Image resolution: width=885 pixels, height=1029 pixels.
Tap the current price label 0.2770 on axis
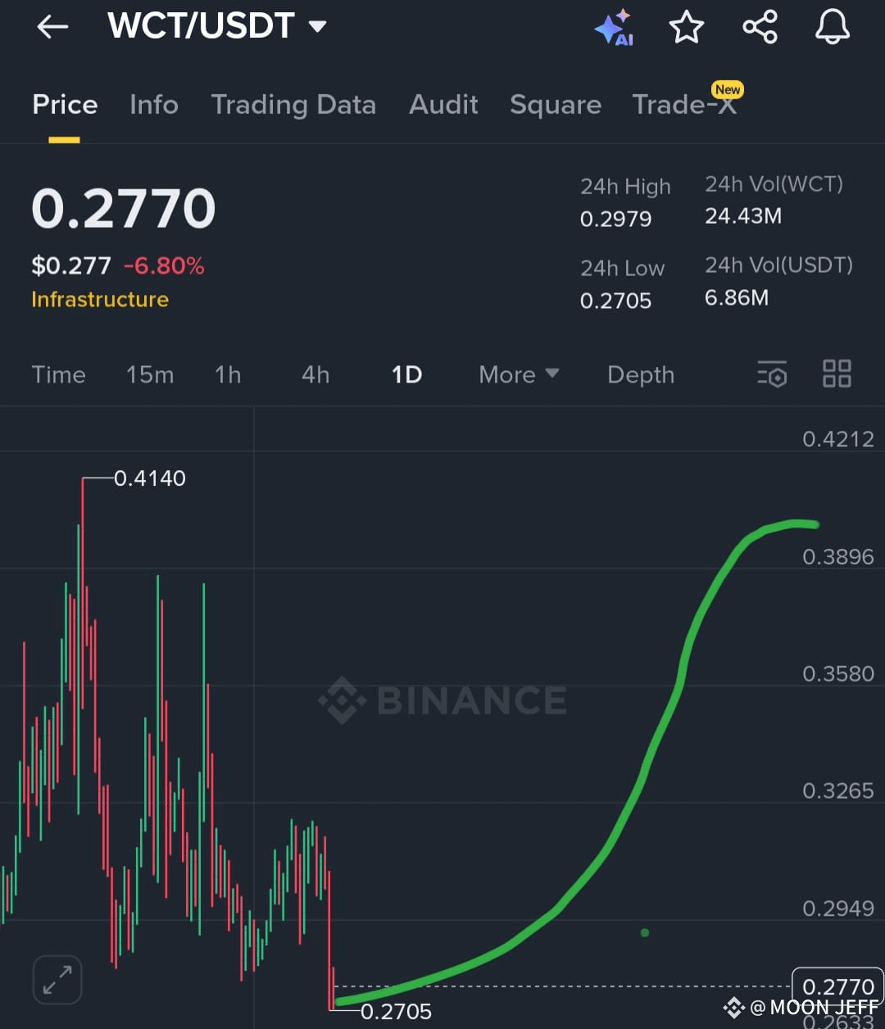[x=838, y=986]
